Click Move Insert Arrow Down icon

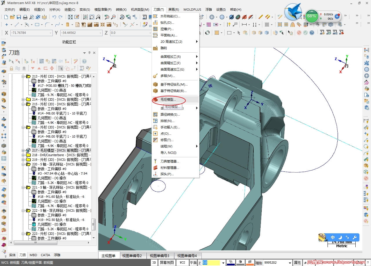point(33,69)
